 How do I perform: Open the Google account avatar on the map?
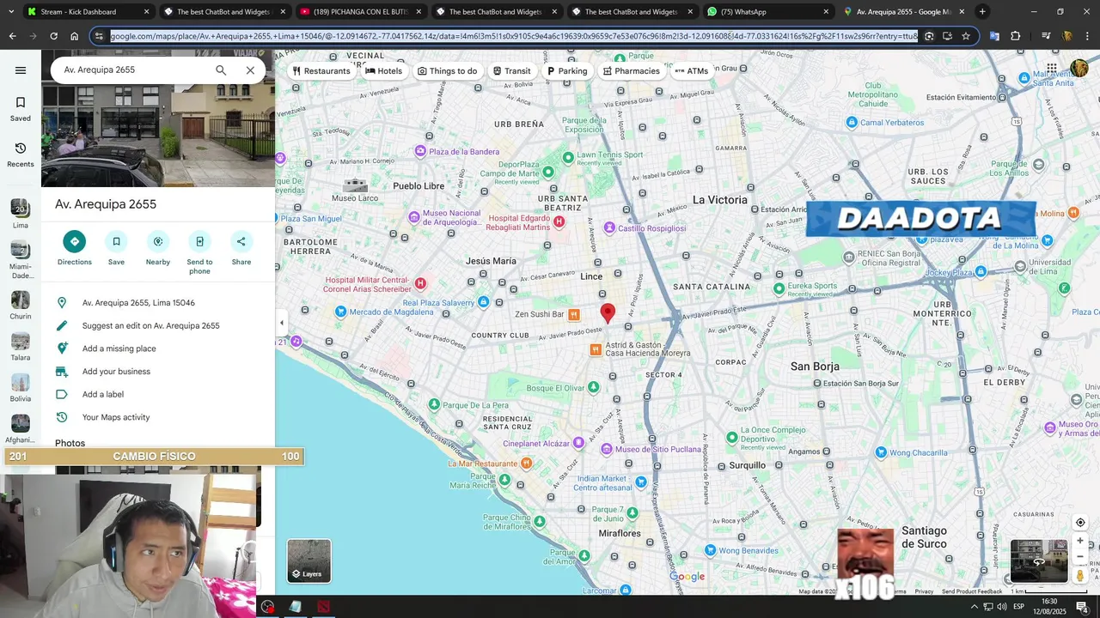pyautogui.click(x=1079, y=69)
